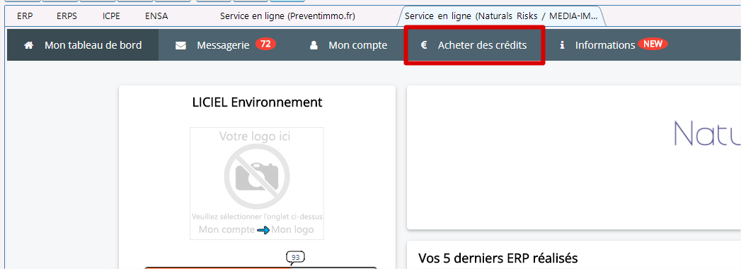Click the blue arrow between Mon compte and Mon logo
The height and width of the screenshot is (269, 741).
coord(264,230)
